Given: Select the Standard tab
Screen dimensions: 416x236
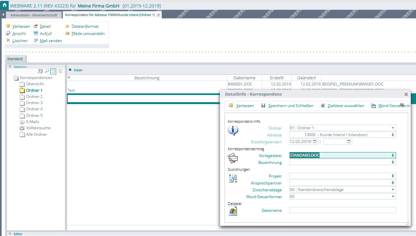Looking at the screenshot, I should 15,59.
